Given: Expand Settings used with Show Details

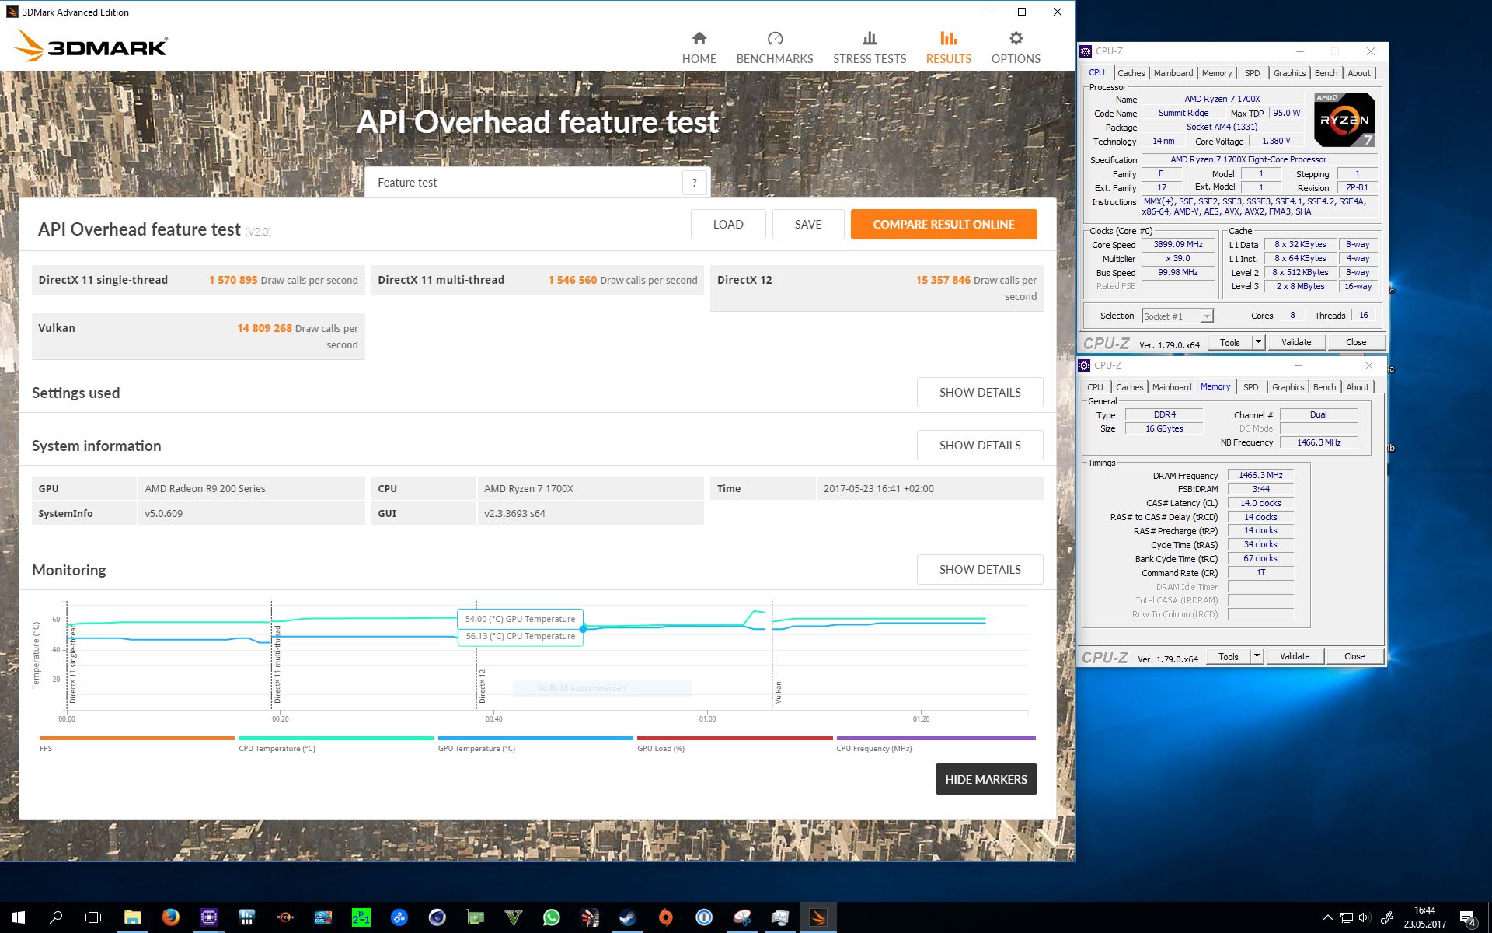Looking at the screenshot, I should point(979,392).
